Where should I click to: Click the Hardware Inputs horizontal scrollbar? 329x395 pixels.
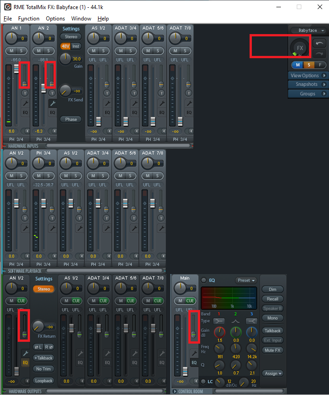[118, 145]
